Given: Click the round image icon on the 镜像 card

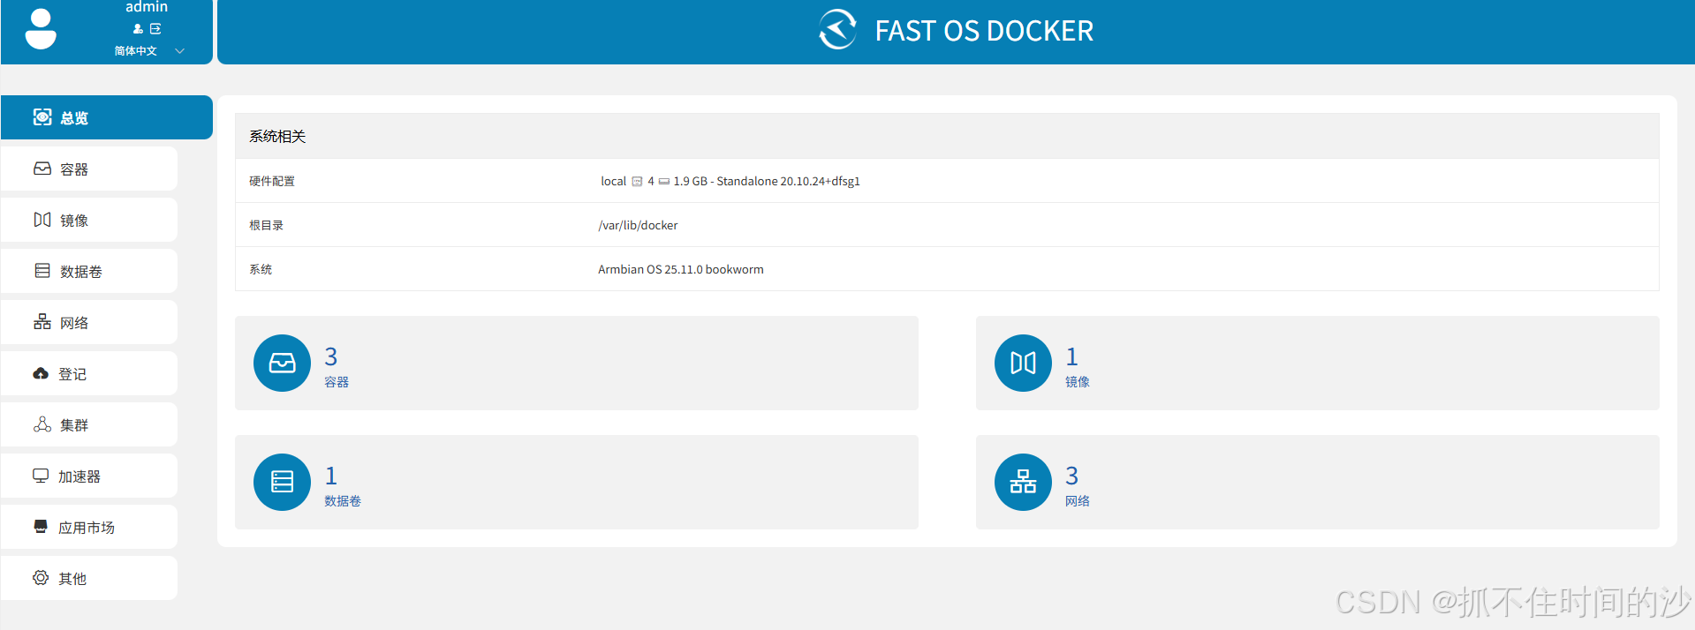Looking at the screenshot, I should point(1023,363).
